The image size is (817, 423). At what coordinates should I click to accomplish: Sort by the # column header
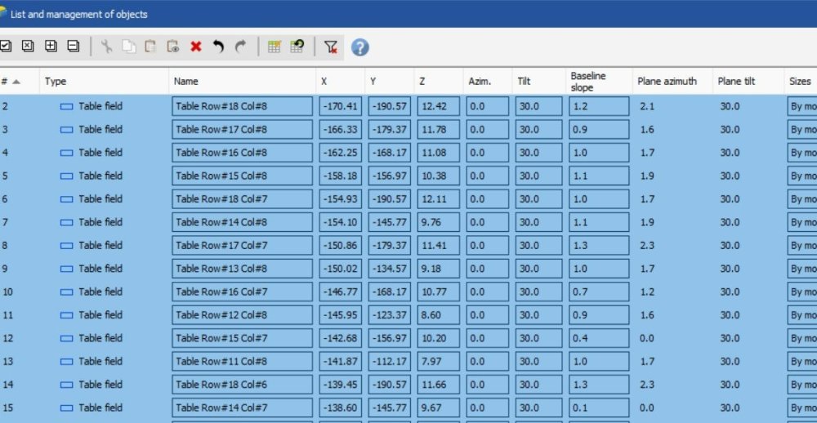[x=11, y=82]
